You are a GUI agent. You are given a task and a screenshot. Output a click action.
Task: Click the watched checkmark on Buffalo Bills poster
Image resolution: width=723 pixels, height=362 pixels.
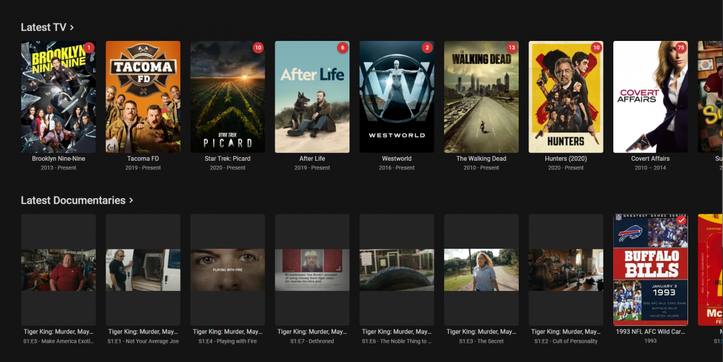(681, 220)
